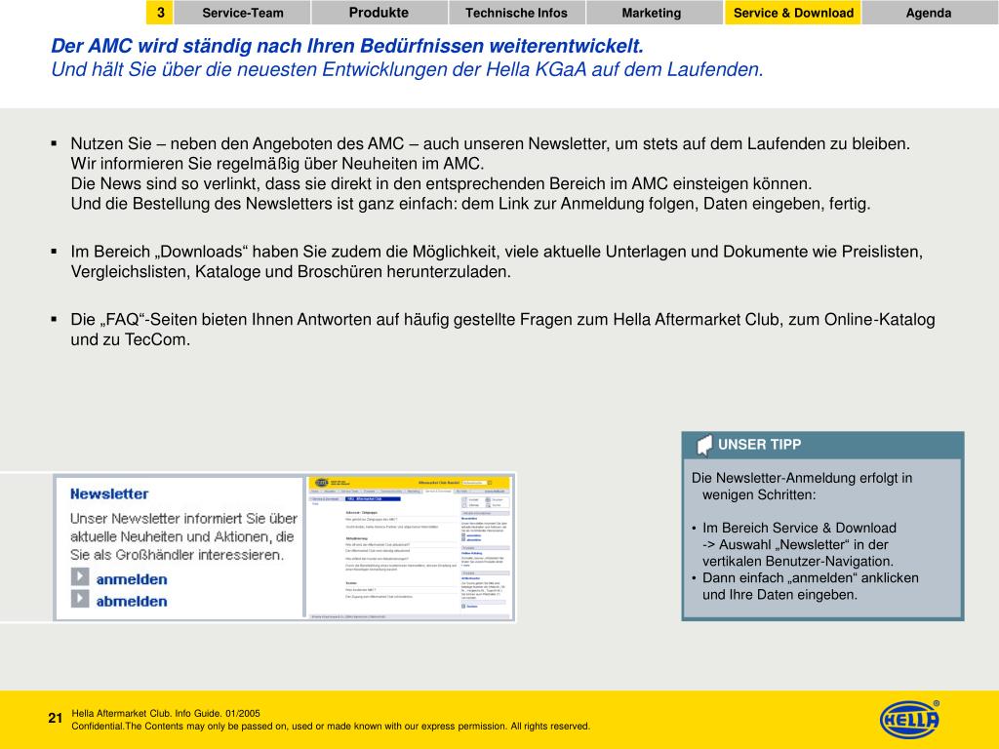Open the small Aftermarket Club website screenshot
The width and height of the screenshot is (999, 749).
point(411,548)
